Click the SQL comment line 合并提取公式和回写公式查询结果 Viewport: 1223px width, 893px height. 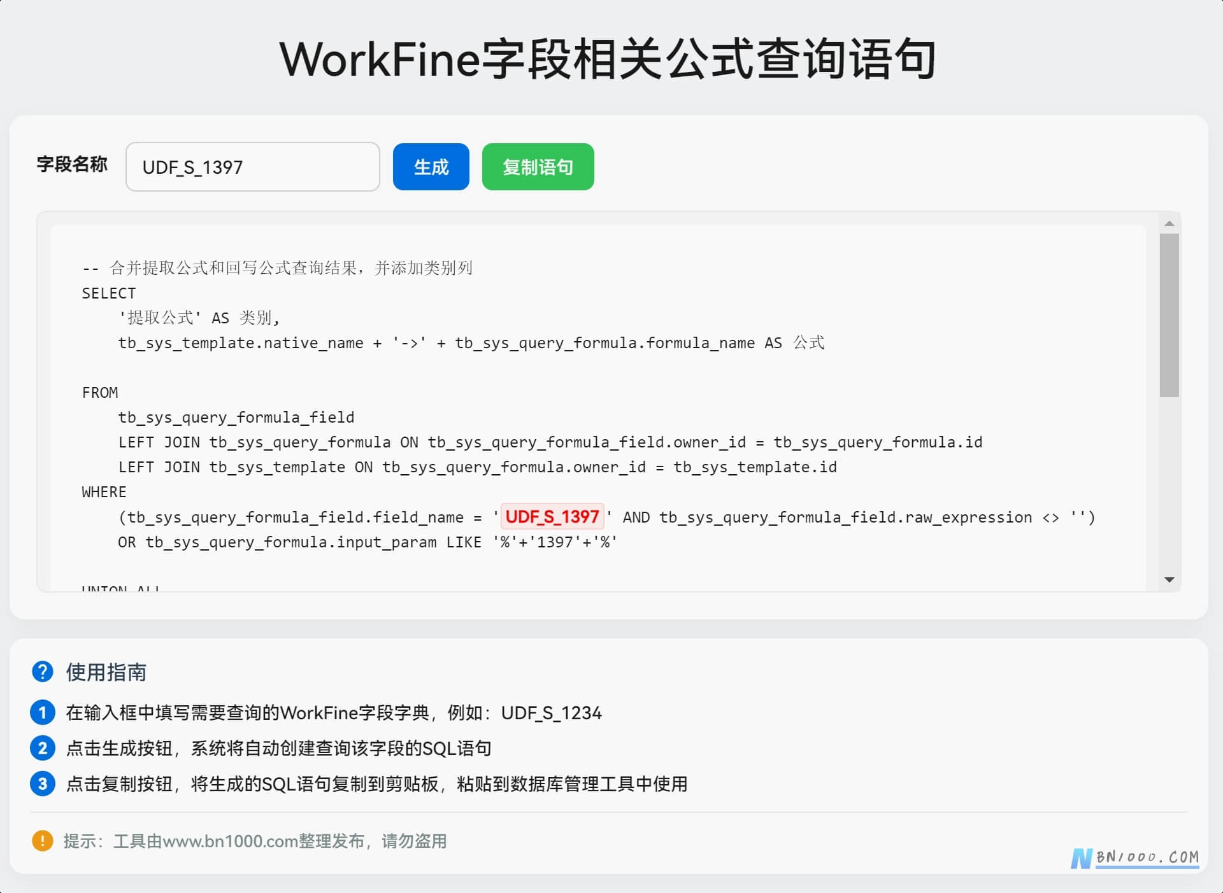[277, 268]
